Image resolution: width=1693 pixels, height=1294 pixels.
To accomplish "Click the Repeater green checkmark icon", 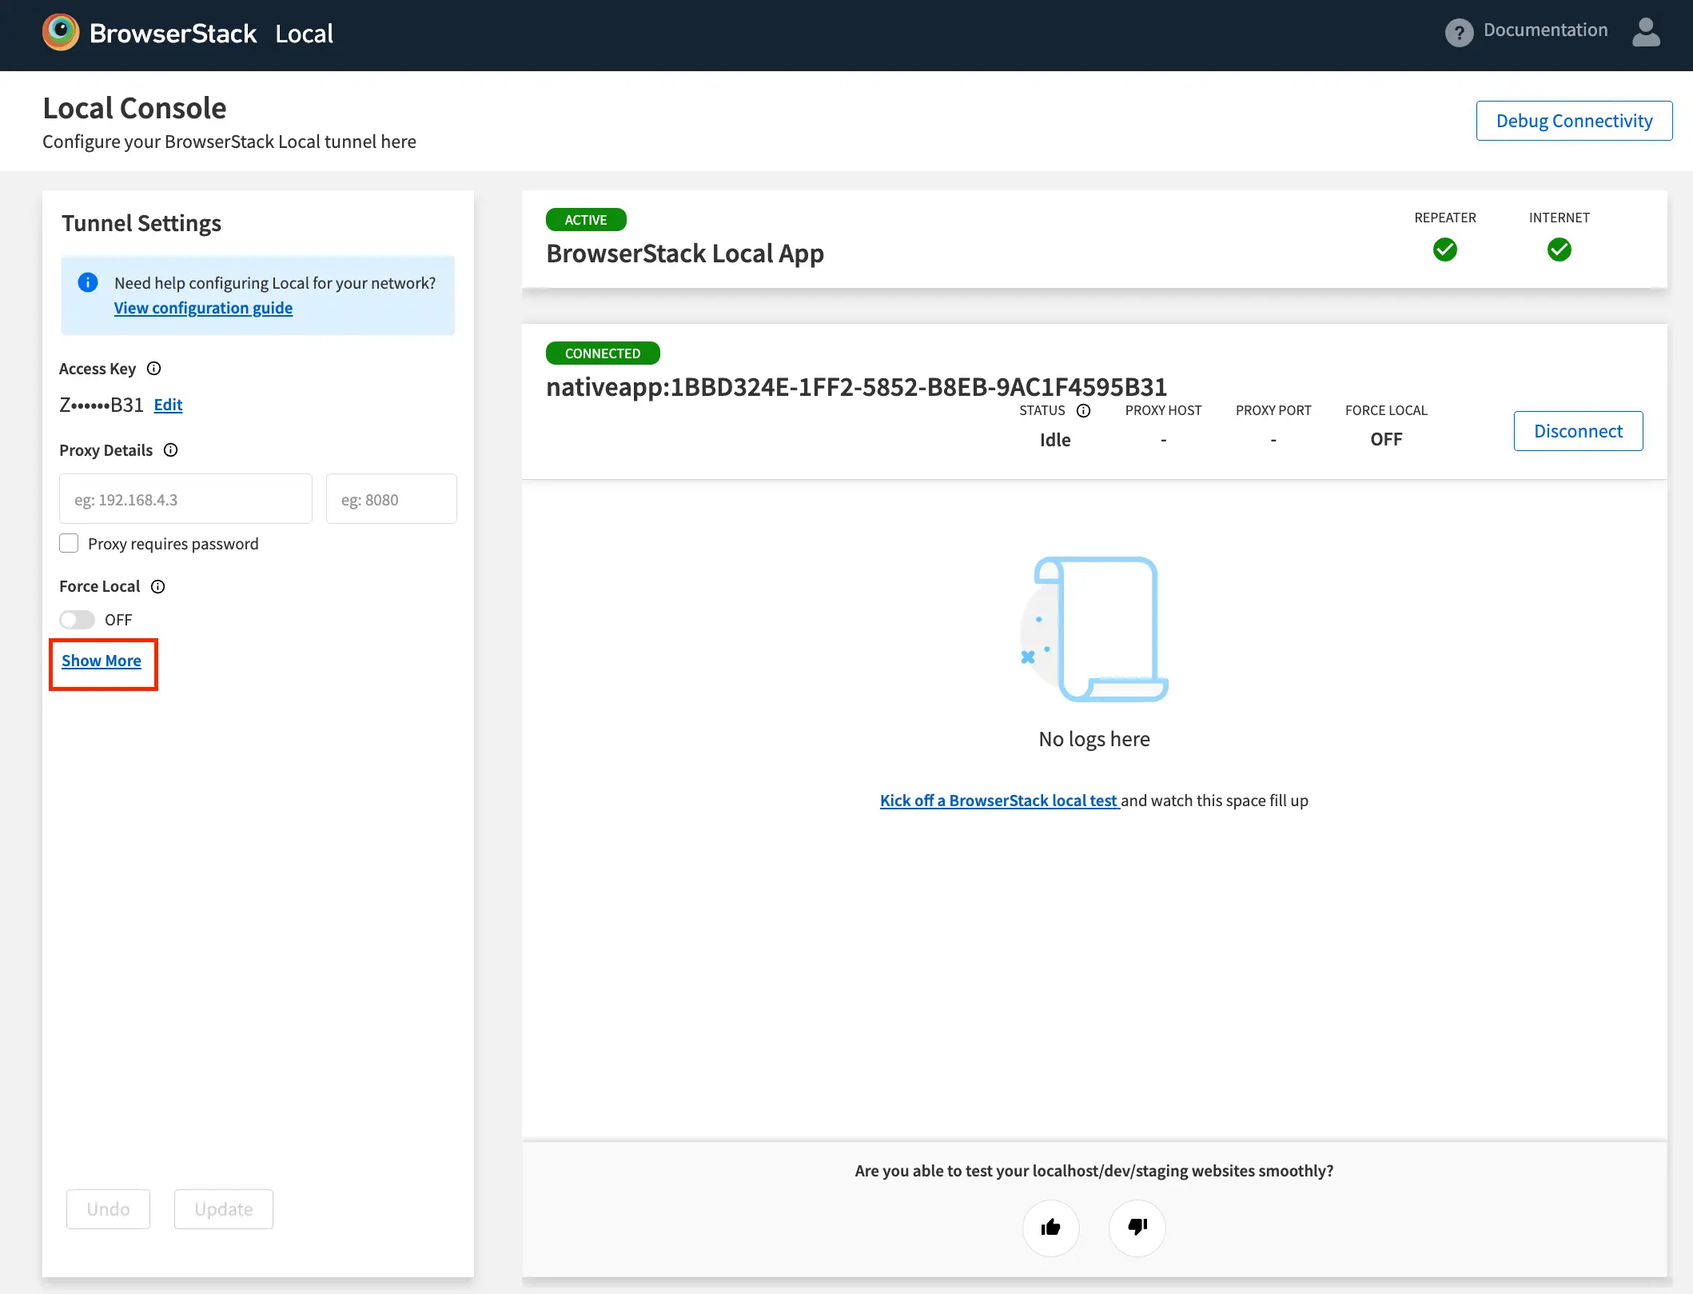I will pyautogui.click(x=1444, y=250).
